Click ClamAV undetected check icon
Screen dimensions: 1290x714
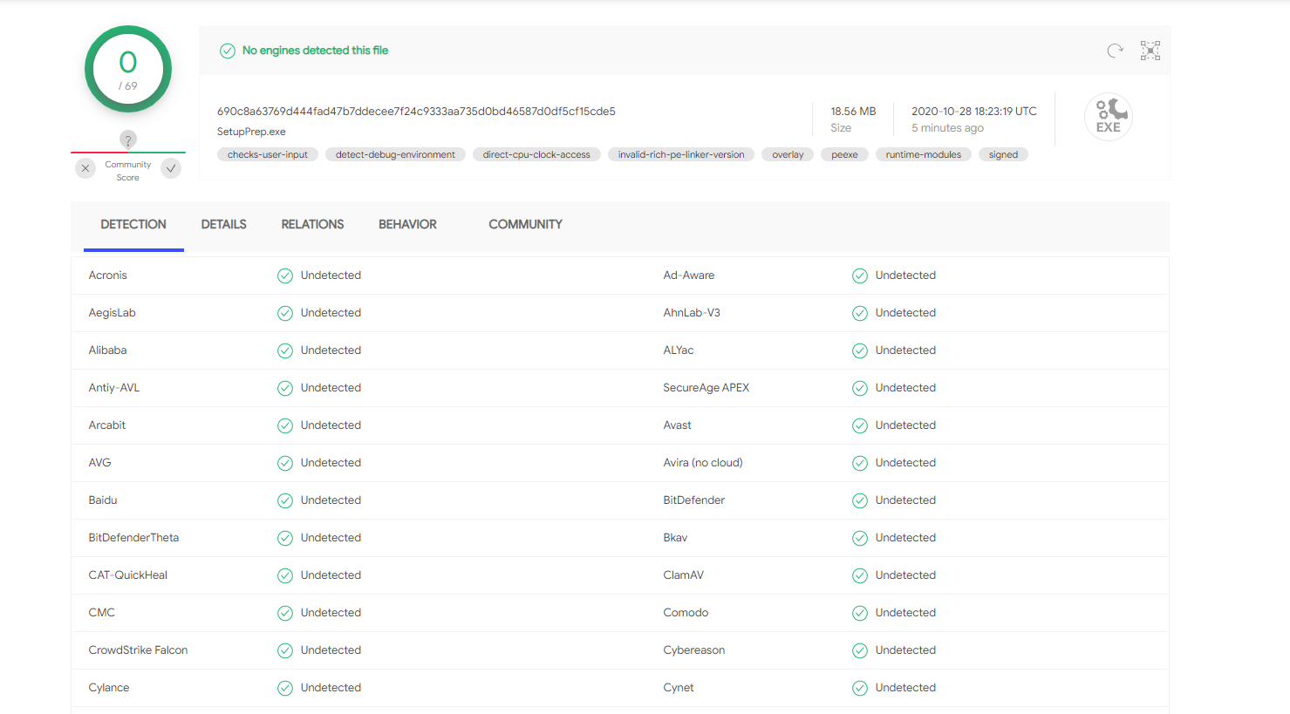tap(860, 575)
